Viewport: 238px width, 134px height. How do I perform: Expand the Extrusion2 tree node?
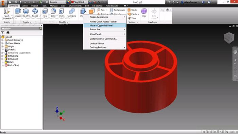coord(2,56)
